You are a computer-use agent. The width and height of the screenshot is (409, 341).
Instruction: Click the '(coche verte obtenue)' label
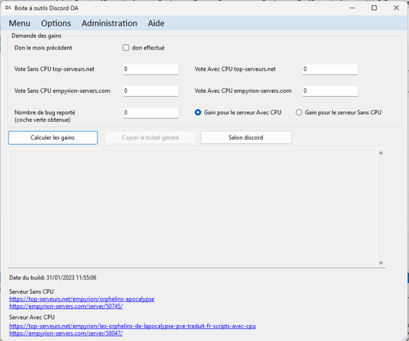[x=43, y=120]
